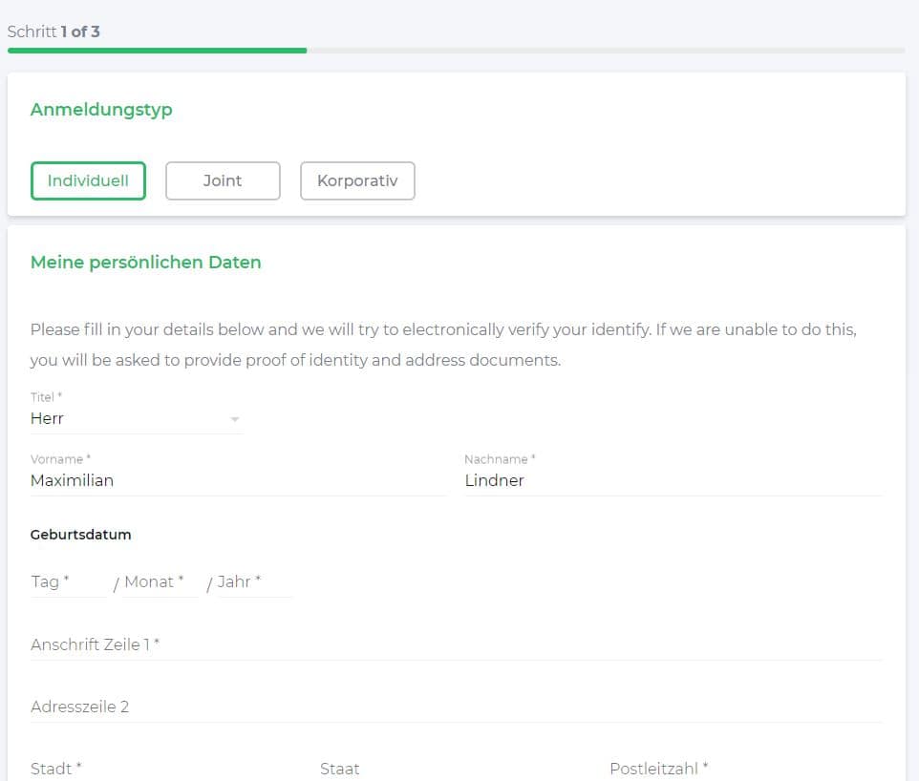
Task: Click the Adresszeile 2 field
Action: 455,707
